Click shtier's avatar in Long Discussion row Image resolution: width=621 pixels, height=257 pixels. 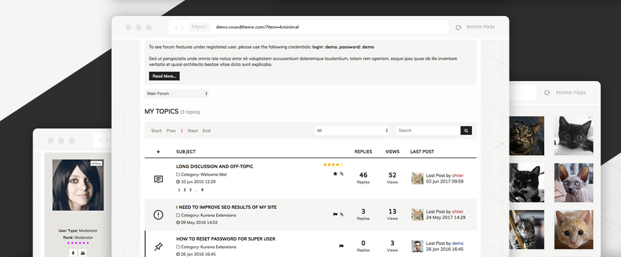tap(417, 178)
